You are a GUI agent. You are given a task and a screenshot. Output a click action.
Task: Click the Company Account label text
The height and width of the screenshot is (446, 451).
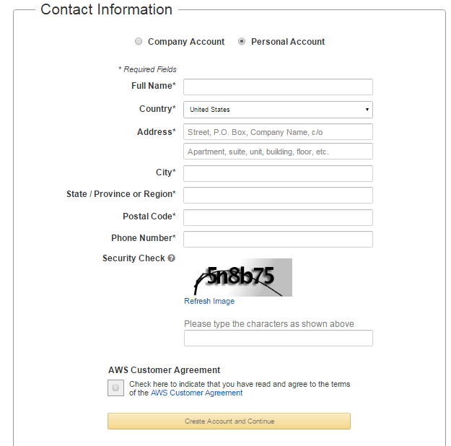click(x=186, y=42)
